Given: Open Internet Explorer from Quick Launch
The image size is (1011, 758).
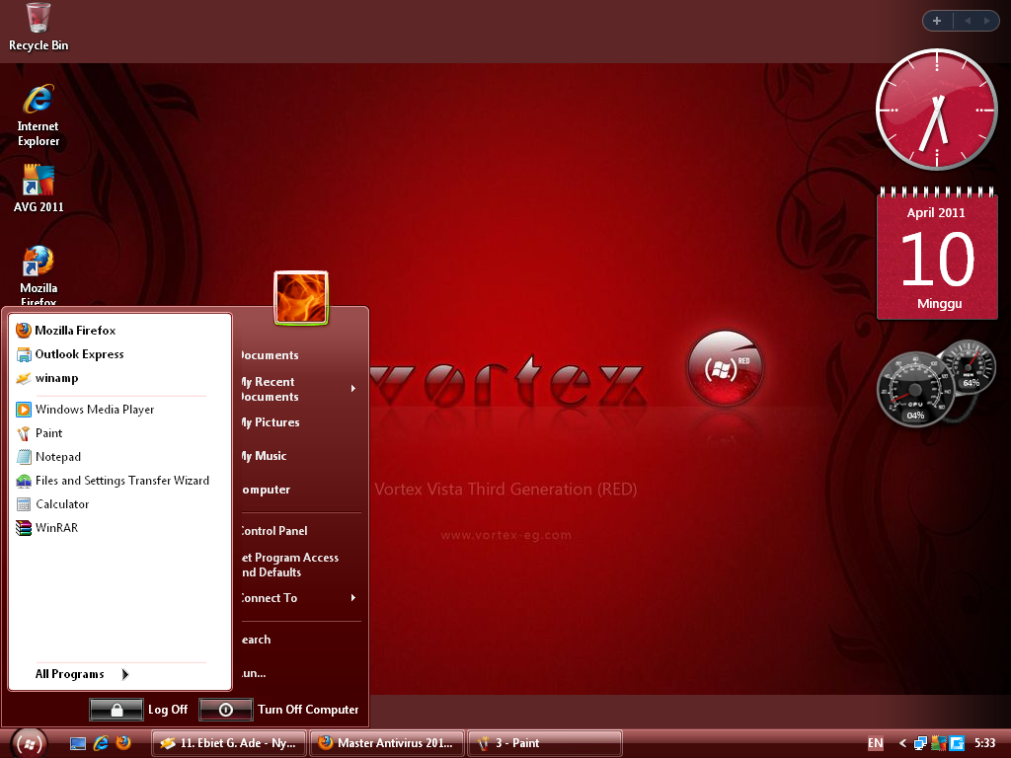Looking at the screenshot, I should tap(101, 743).
